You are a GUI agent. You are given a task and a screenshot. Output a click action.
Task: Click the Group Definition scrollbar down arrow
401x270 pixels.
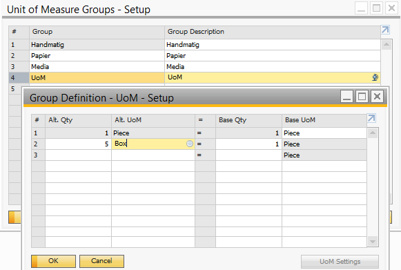point(373,242)
